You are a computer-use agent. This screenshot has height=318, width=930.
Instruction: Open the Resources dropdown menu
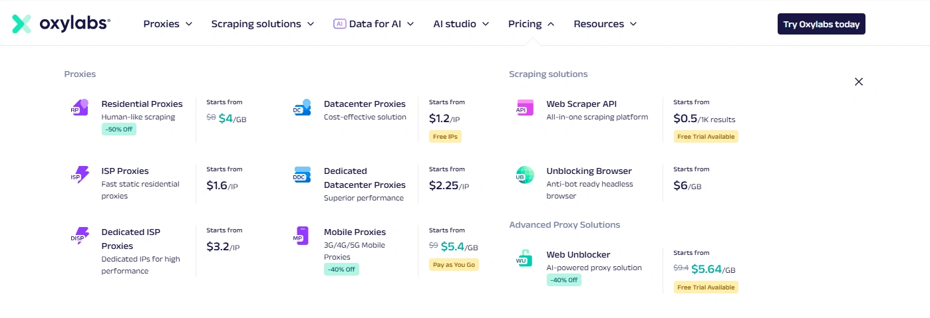[x=605, y=24]
